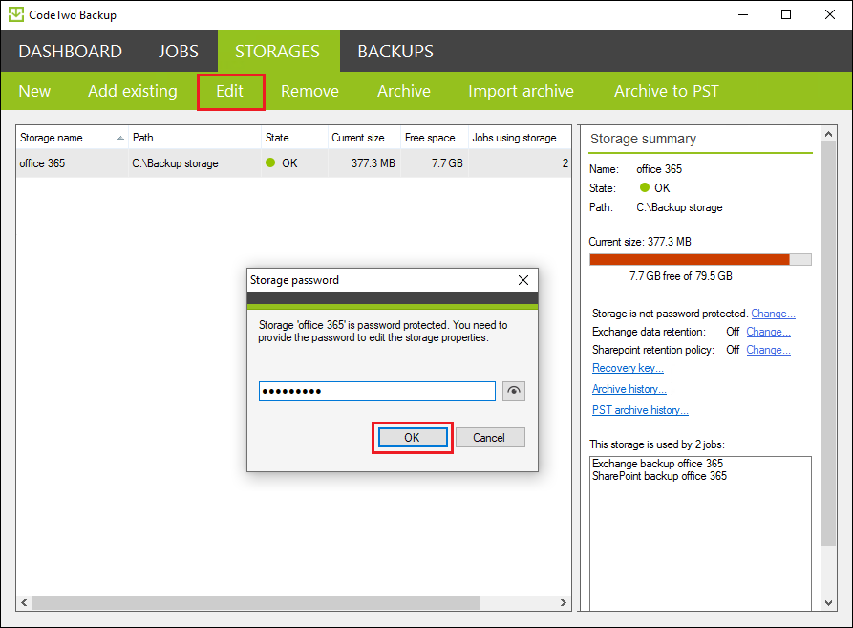This screenshot has width=853, height=628.
Task: Select SharePoint backup office 365 job
Action: click(659, 476)
